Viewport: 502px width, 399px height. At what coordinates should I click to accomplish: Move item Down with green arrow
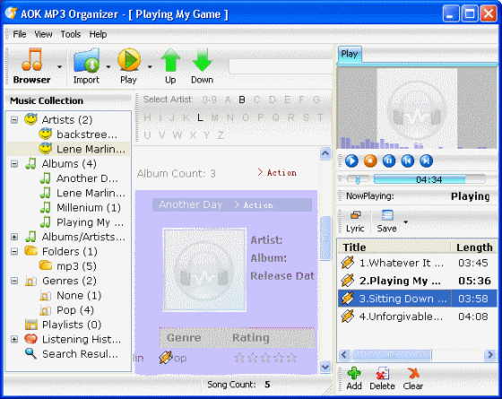[202, 59]
